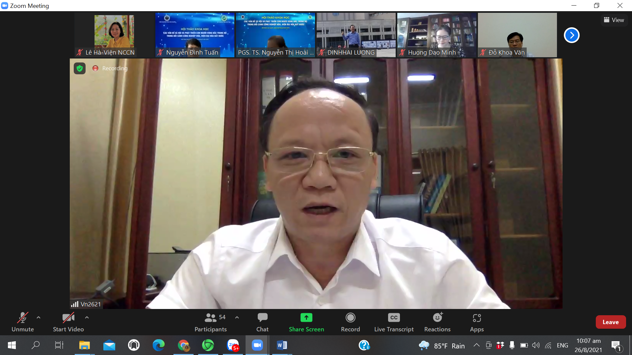This screenshot has width=632, height=355.
Task: Unmute the microphone
Action: tap(22, 322)
